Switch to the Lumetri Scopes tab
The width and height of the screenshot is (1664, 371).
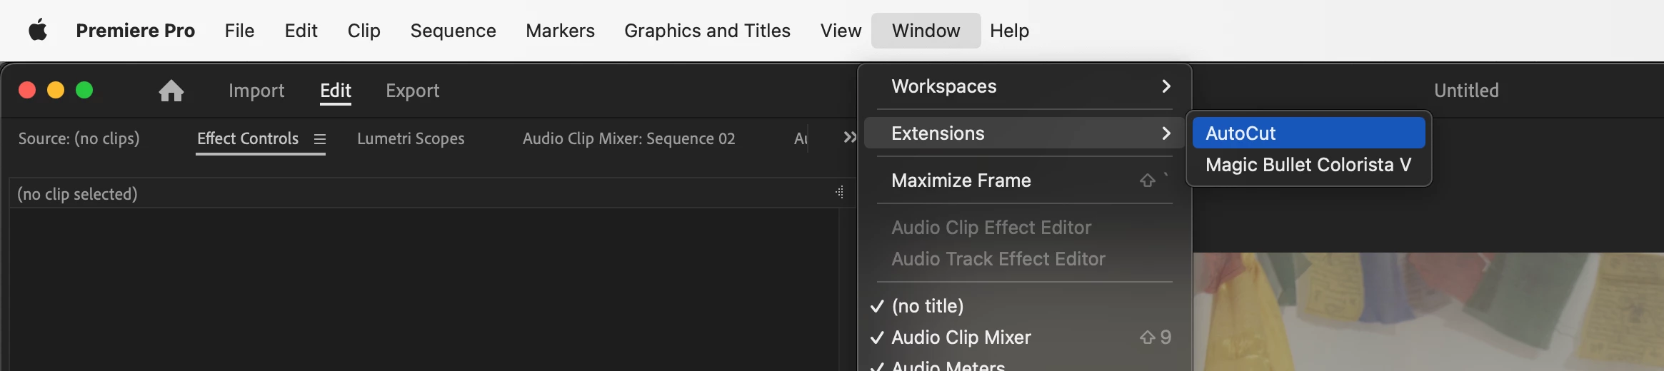[411, 138]
